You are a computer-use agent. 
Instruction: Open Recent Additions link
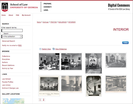8,65
